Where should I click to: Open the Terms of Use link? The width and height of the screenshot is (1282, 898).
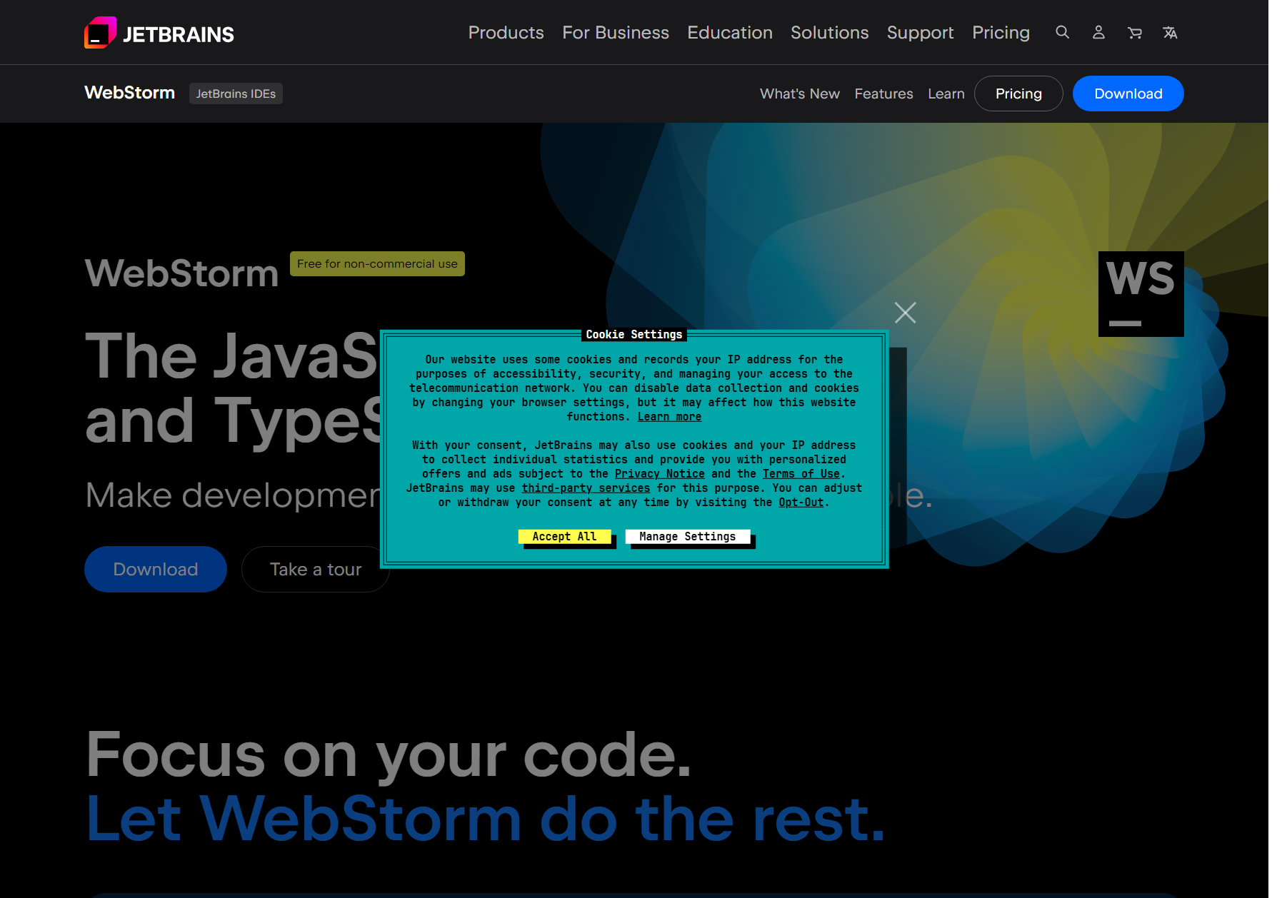[x=801, y=474]
